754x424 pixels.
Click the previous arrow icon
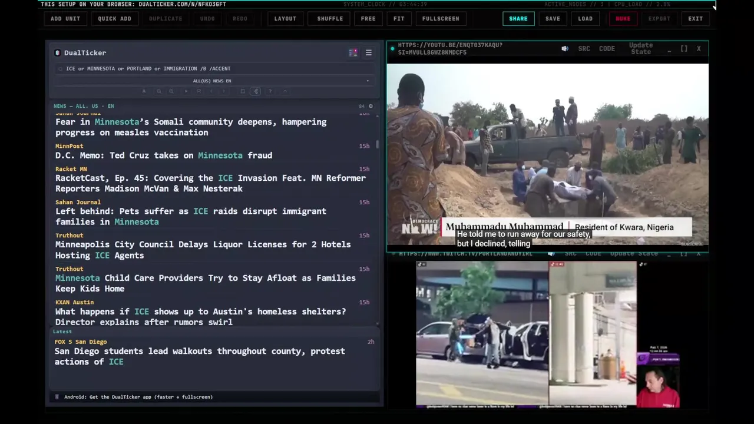pos(211,91)
